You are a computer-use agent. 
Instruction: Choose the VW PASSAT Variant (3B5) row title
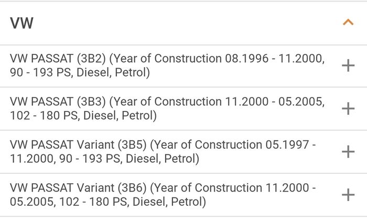(163, 151)
